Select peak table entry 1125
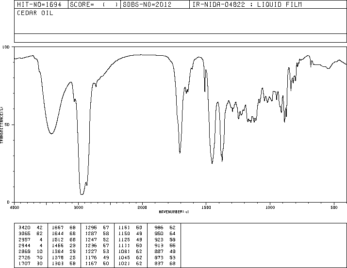Image resolution: width=347 pixels, height=268 pixels. [x=131, y=239]
